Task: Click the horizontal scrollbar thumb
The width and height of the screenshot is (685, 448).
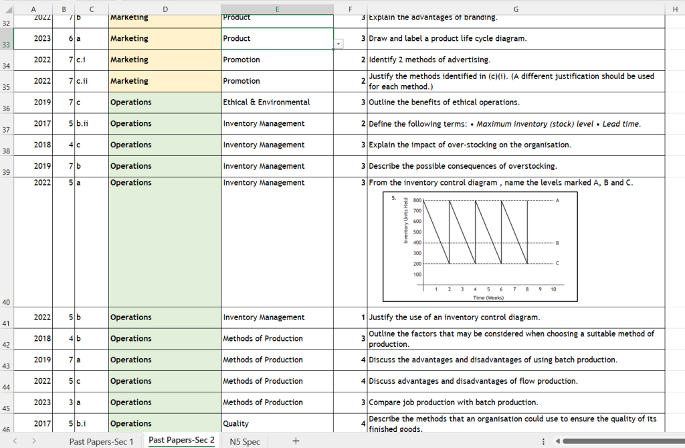Action: [622, 441]
